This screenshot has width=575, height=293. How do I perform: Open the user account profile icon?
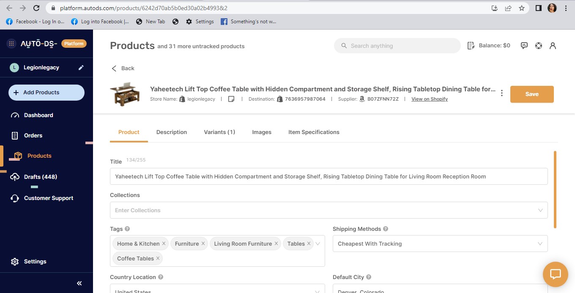tap(553, 46)
